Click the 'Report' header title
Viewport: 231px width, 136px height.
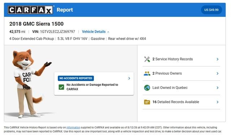point(65,10)
